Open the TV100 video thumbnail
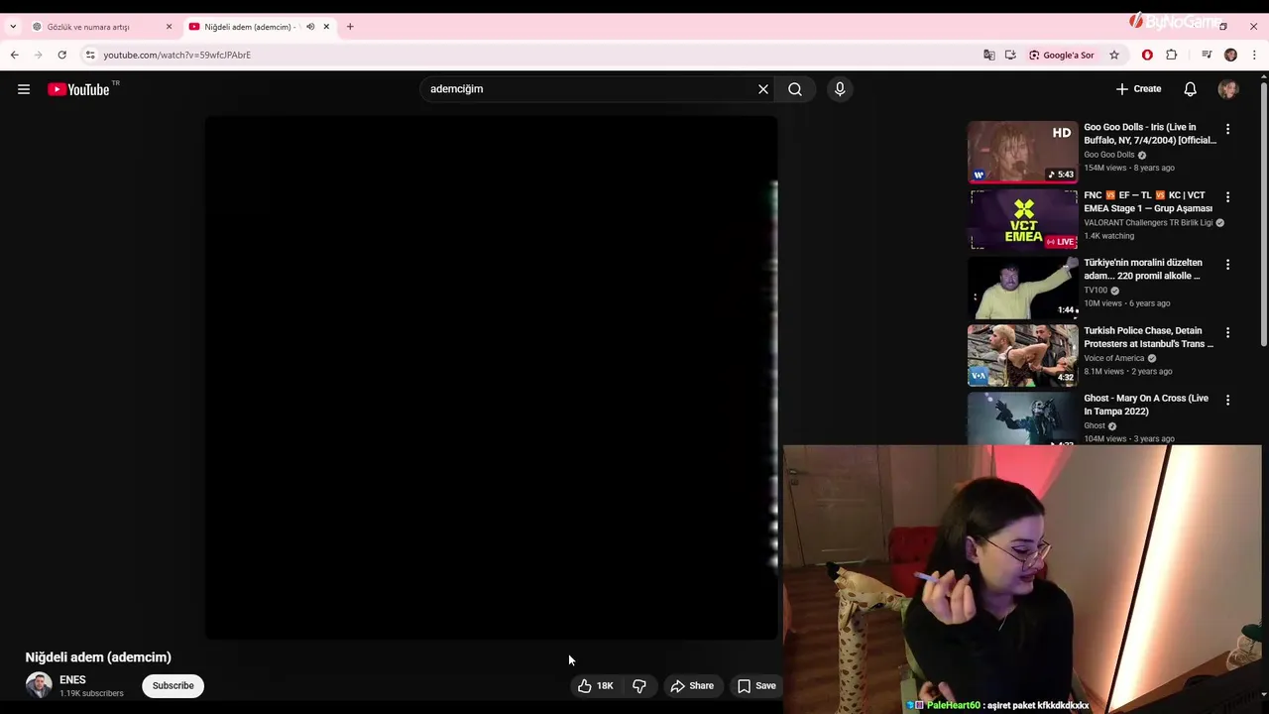 [1022, 287]
